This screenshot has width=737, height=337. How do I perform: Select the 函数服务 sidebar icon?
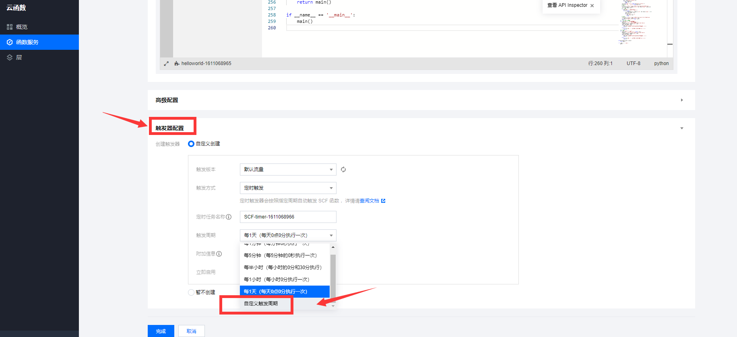[x=10, y=42]
